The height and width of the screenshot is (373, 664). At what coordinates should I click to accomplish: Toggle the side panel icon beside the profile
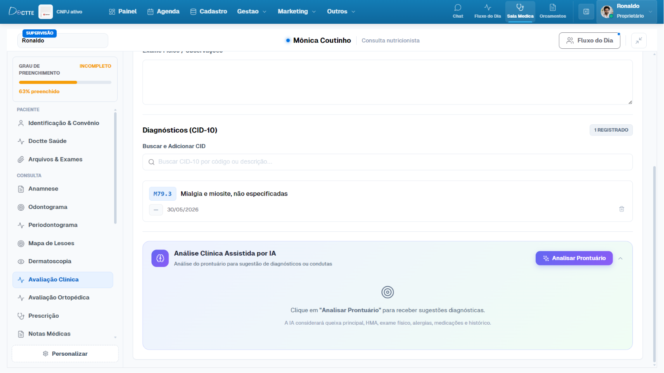(x=586, y=12)
